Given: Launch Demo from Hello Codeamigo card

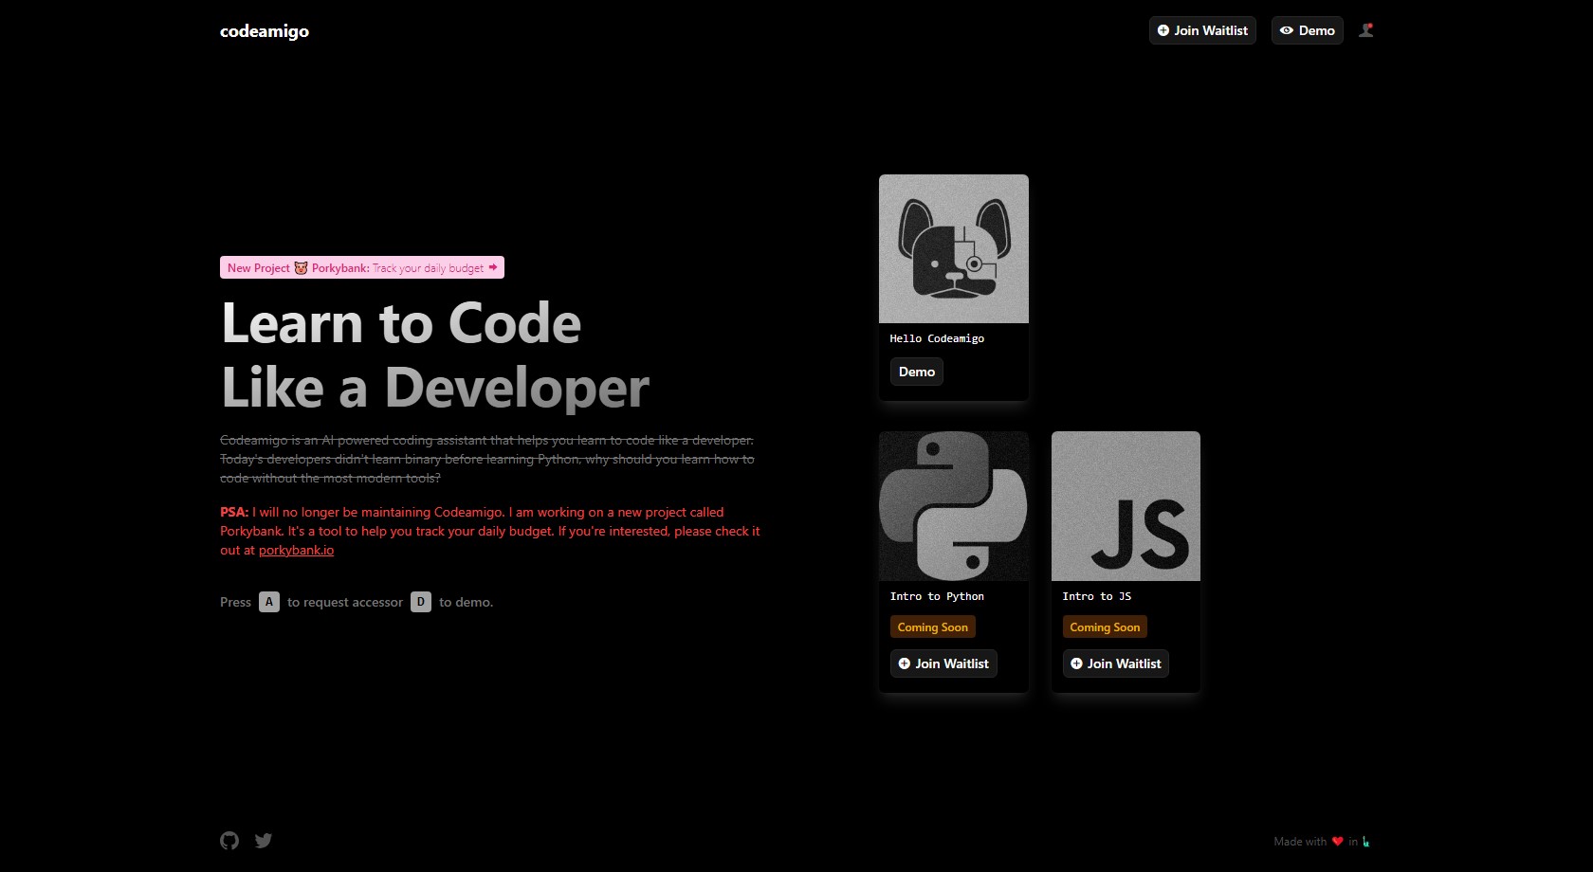Looking at the screenshot, I should pos(916,372).
